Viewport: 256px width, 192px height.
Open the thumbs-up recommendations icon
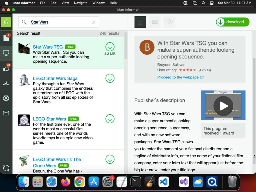point(6,67)
